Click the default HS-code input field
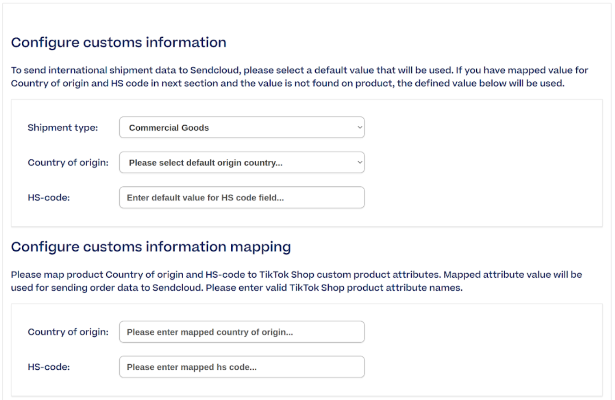Viewport: 615px width, 400px height. point(241,197)
